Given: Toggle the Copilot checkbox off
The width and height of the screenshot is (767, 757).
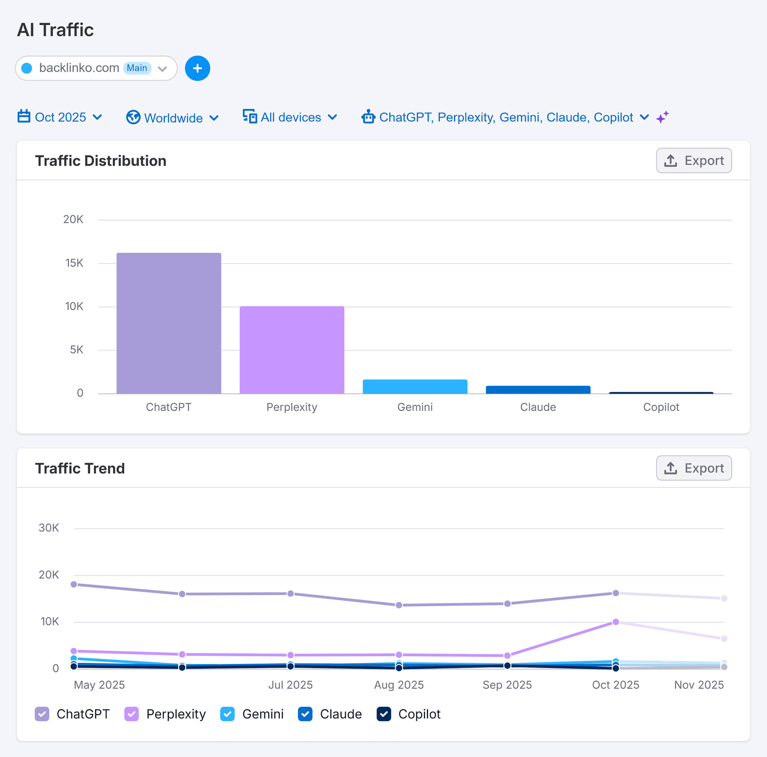Looking at the screenshot, I should pyautogui.click(x=384, y=714).
